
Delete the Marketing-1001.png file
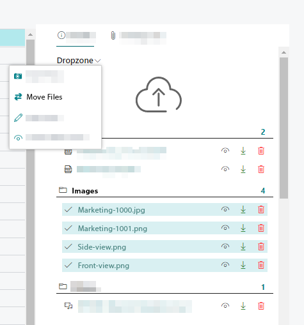tap(261, 228)
